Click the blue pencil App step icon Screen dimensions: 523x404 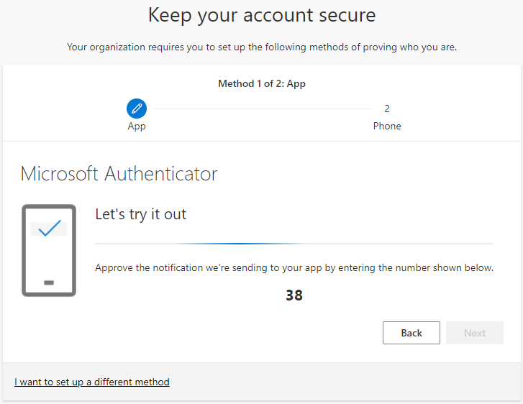pyautogui.click(x=136, y=109)
